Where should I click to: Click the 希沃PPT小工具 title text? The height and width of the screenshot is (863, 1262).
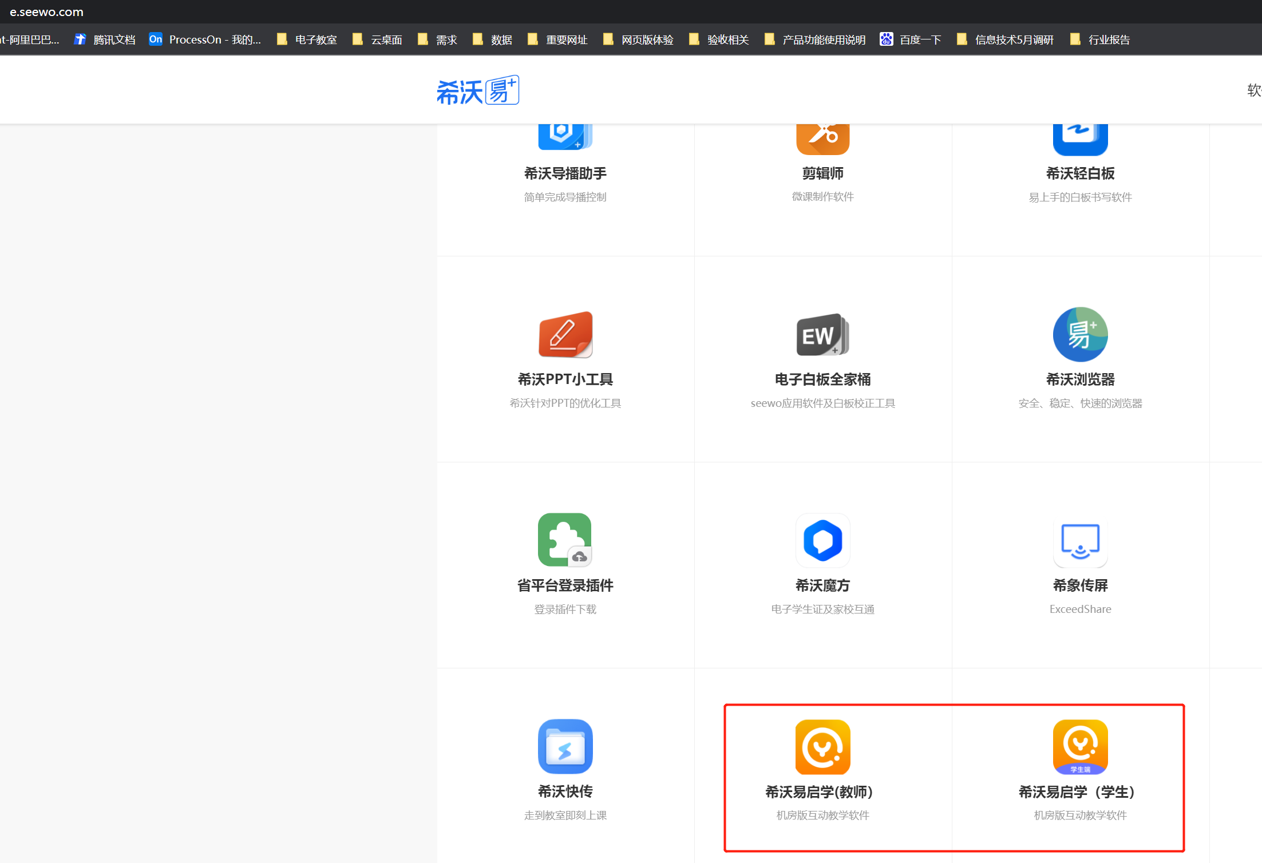tap(565, 379)
